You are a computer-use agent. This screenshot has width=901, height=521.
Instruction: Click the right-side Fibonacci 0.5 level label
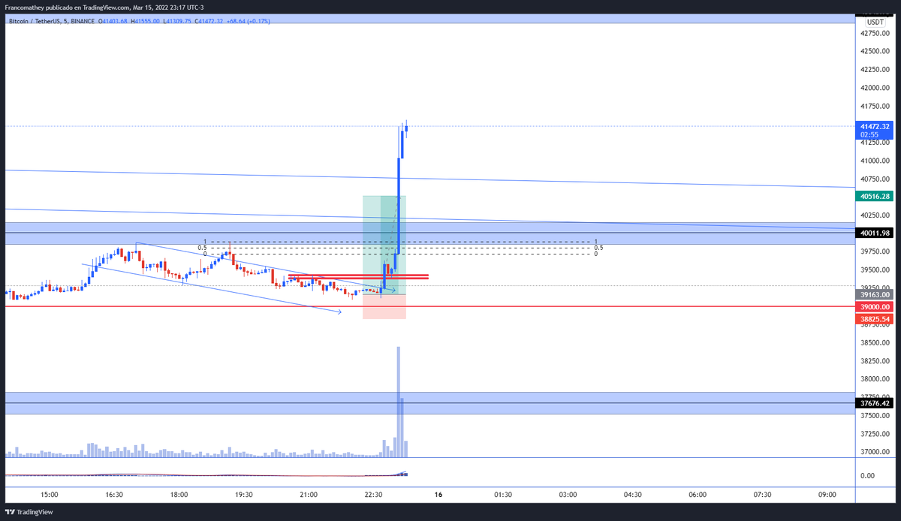[598, 248]
